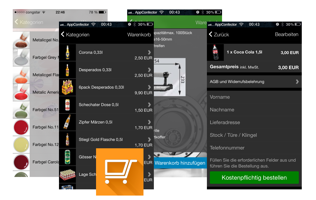Open the AGB und Widerrufsbelehrung chevron
Image resolution: width=316 pixels, height=200 pixels.
297,82
